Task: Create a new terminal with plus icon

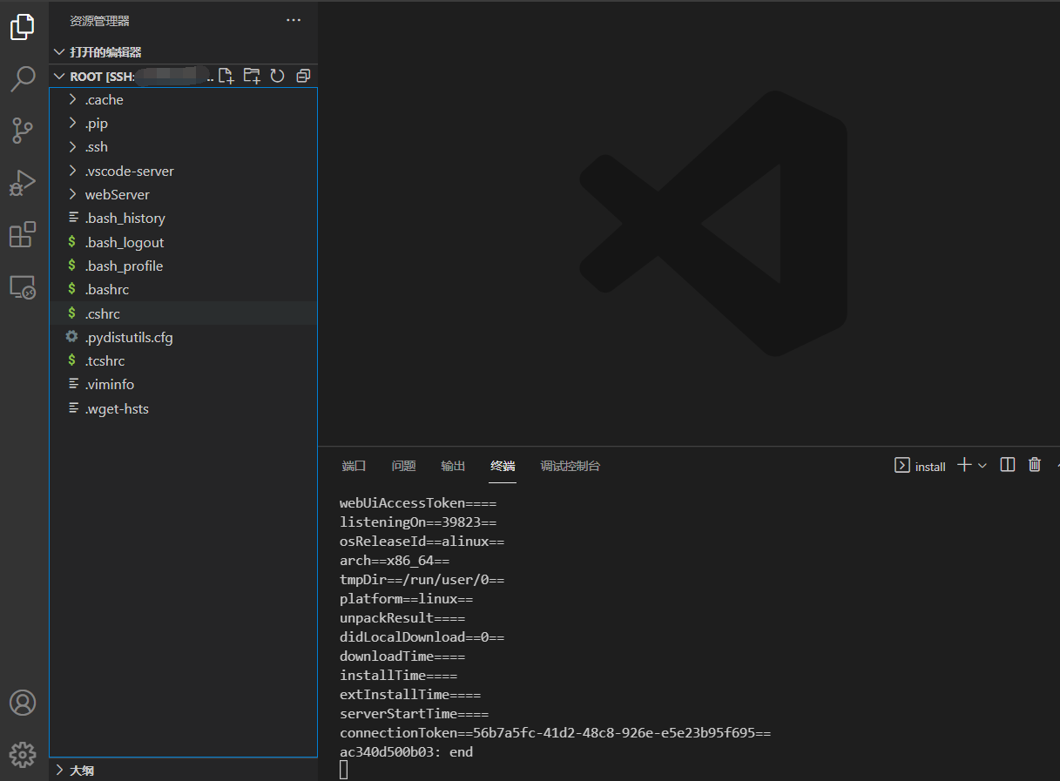Action: click(x=964, y=465)
